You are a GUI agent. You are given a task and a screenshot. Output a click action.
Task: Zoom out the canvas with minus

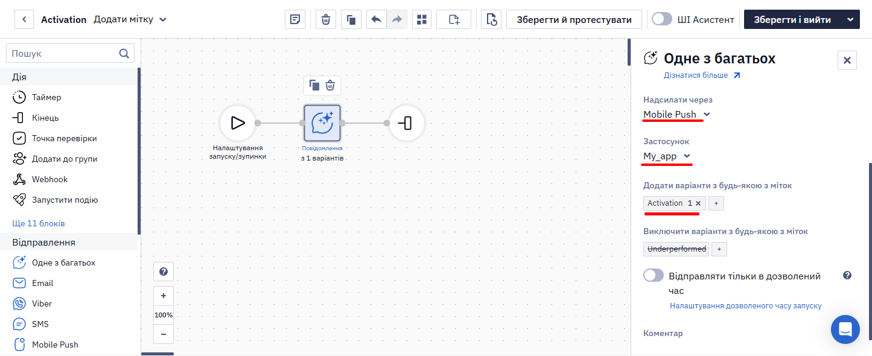tap(164, 334)
